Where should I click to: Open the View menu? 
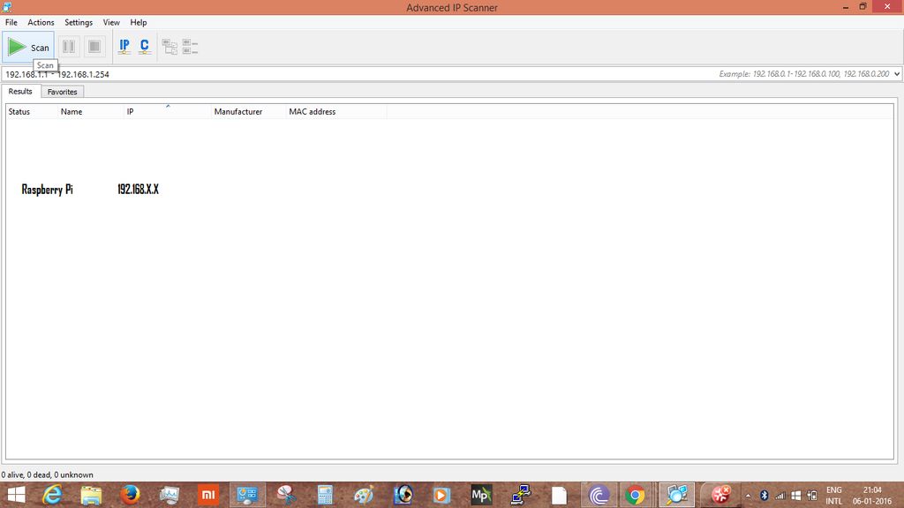pyautogui.click(x=111, y=22)
